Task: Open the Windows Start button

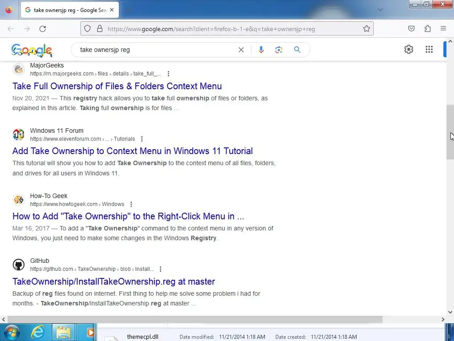Action: coord(12,332)
